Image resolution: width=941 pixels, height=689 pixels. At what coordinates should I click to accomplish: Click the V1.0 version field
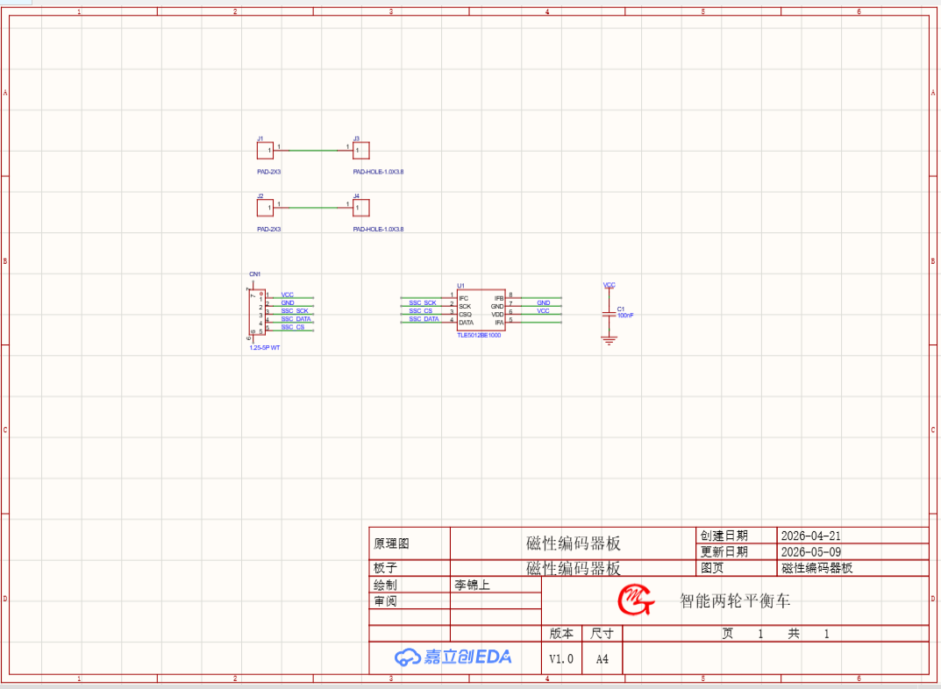pyautogui.click(x=561, y=659)
